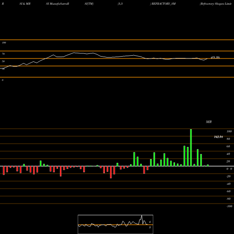This screenshot has width=234, height=234.
Task: Click the 'SI MunafaSutraR' header text
Action: coord(58,4)
